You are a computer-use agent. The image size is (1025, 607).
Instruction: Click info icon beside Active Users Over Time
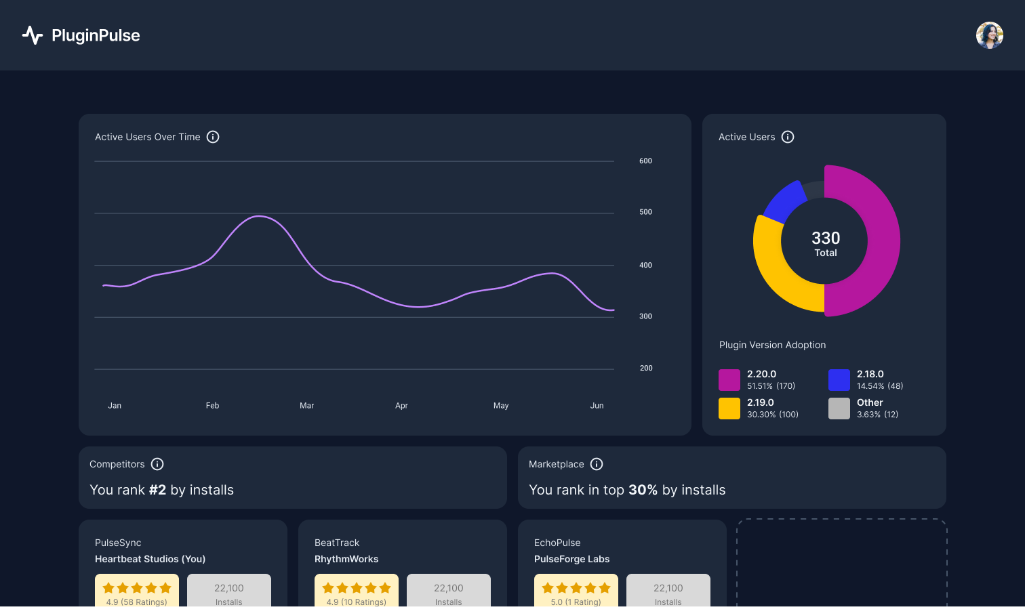(x=213, y=137)
